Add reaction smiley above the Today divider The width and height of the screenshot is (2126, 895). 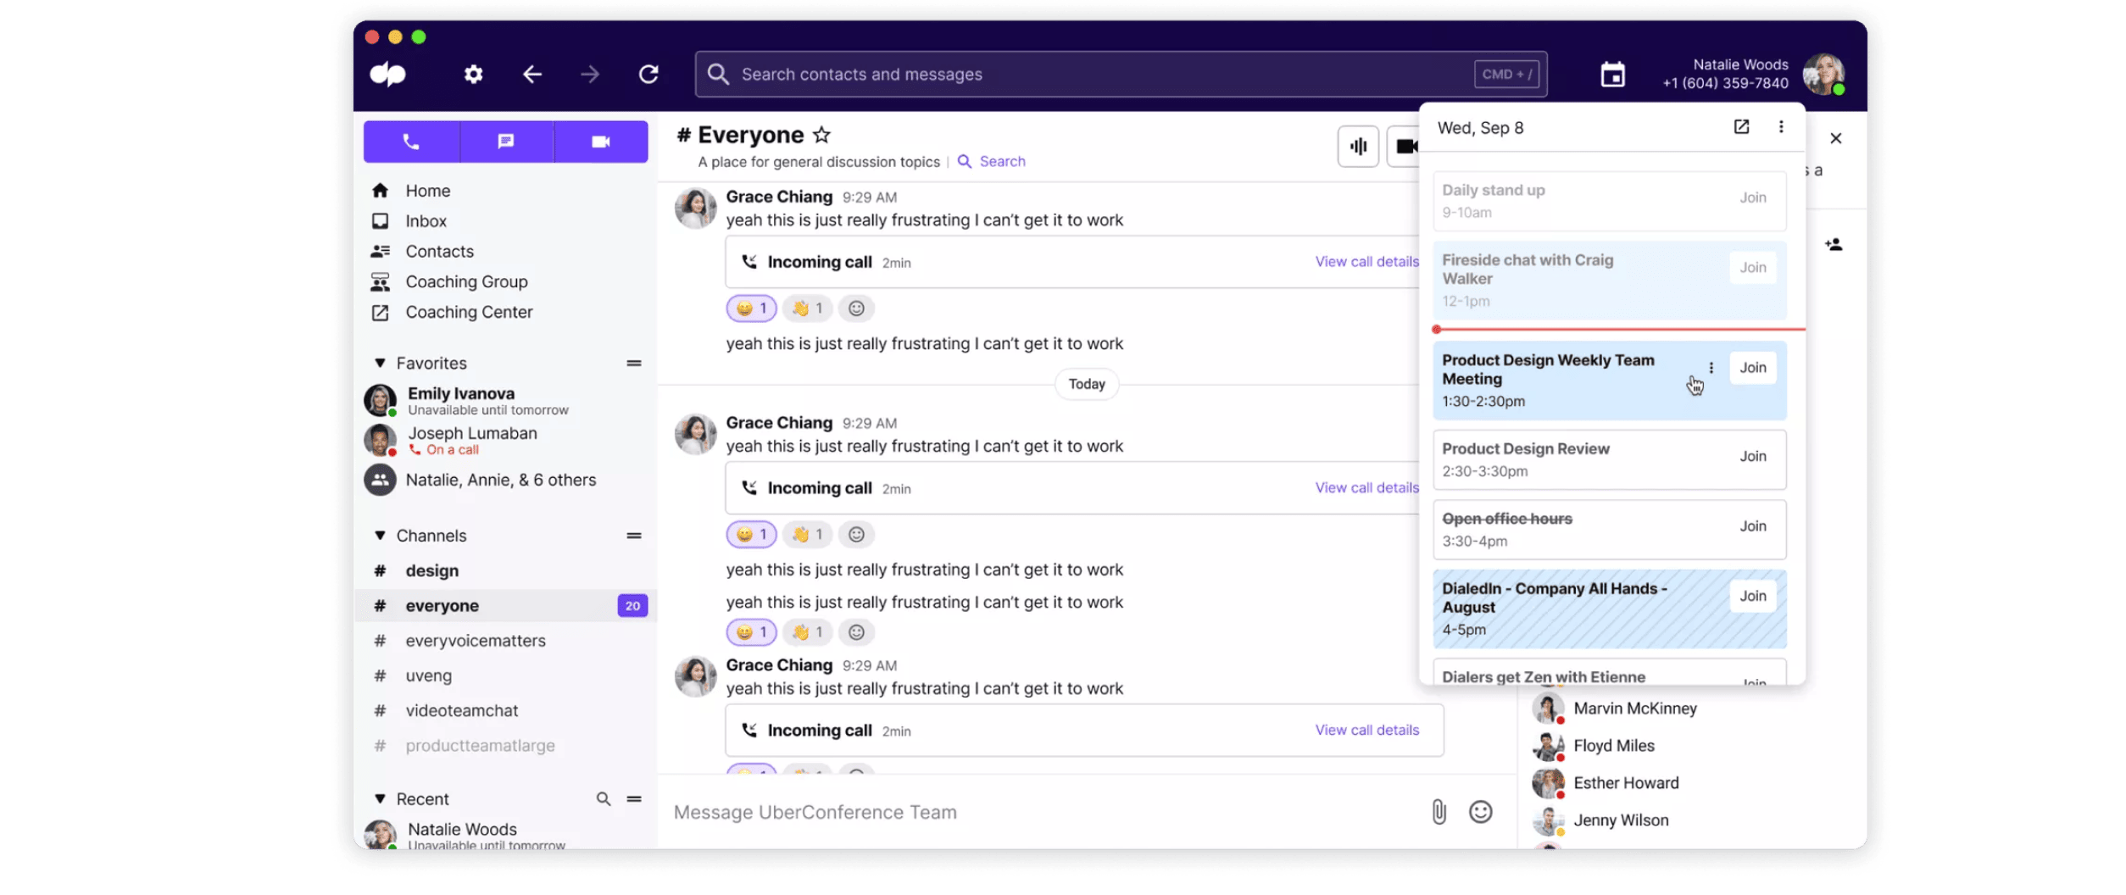tap(856, 309)
